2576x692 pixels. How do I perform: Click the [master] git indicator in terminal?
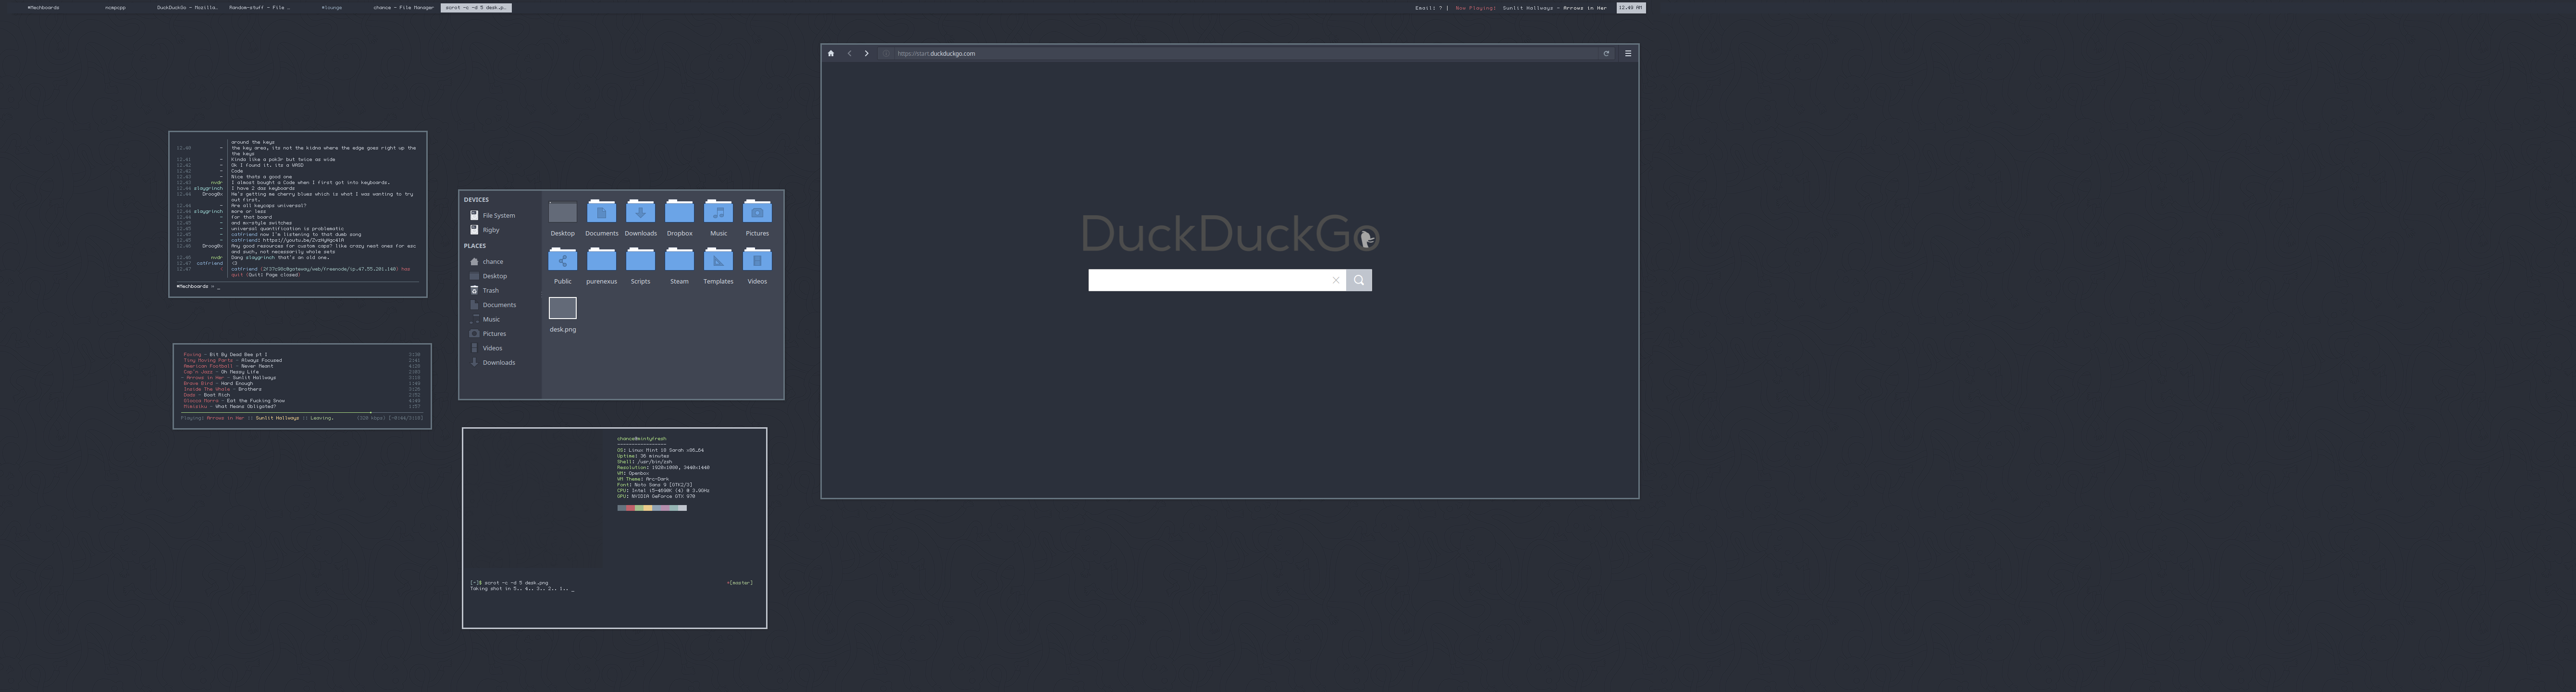740,583
